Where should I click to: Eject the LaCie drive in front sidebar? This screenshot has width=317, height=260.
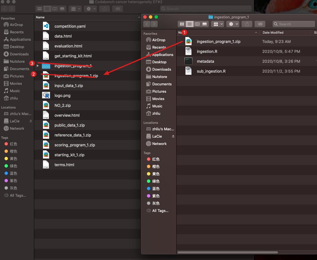173,136
